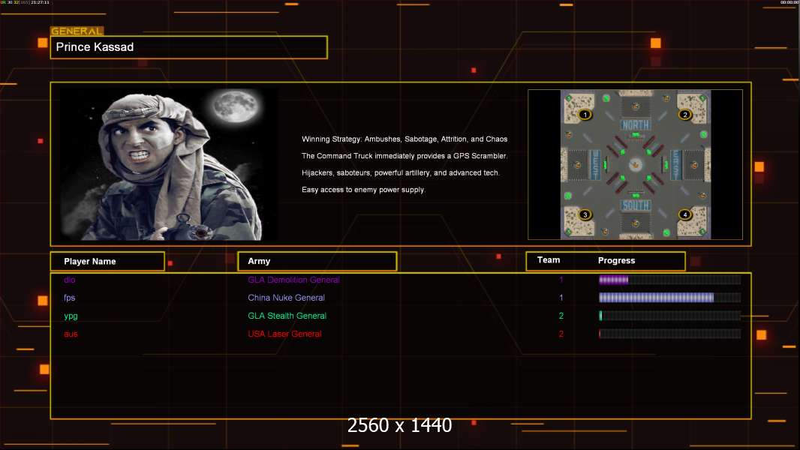This screenshot has height=450, width=800.
Task: Click team number for ypg
Action: pos(561,316)
